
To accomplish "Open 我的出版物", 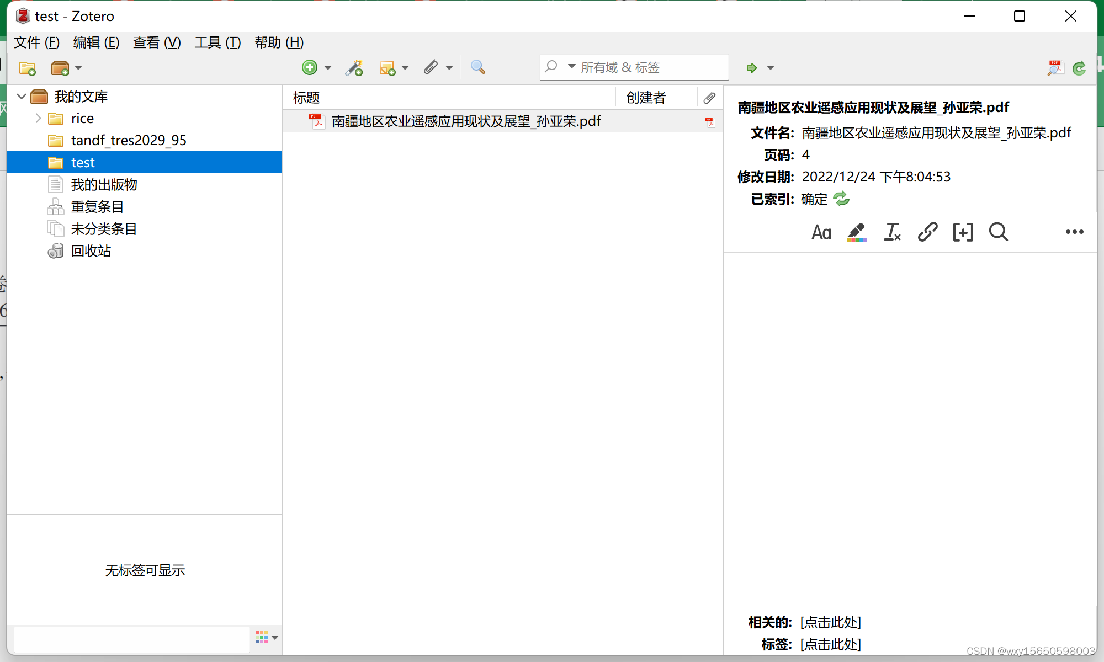I will tap(104, 185).
